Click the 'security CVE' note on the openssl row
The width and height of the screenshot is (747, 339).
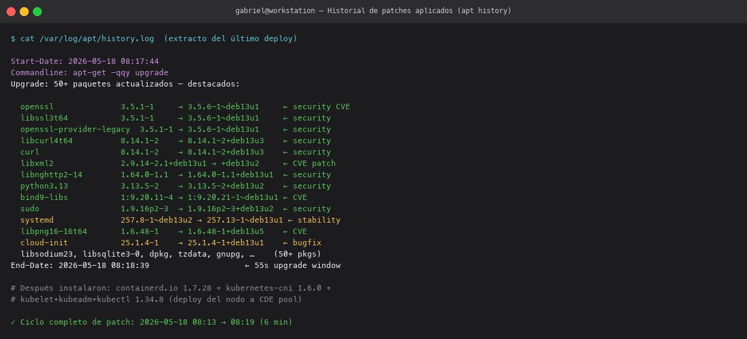[322, 107]
